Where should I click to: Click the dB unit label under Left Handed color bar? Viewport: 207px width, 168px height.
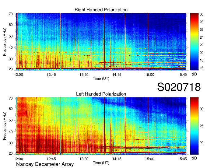[x=194, y=158]
